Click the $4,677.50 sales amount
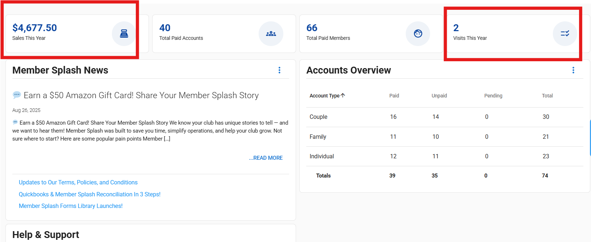Screen dimensions: 591x242 [x=35, y=28]
